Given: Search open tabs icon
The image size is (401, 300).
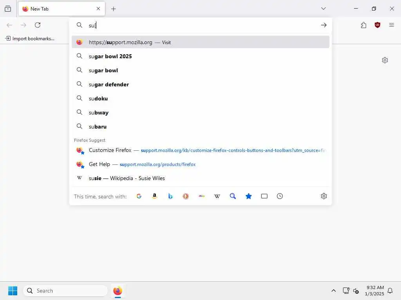Looking at the screenshot, I should [x=264, y=196].
